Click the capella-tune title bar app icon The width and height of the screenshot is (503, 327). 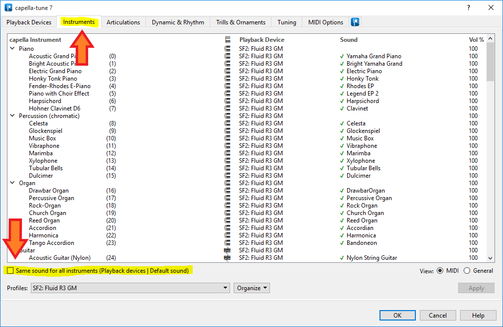click(x=8, y=7)
